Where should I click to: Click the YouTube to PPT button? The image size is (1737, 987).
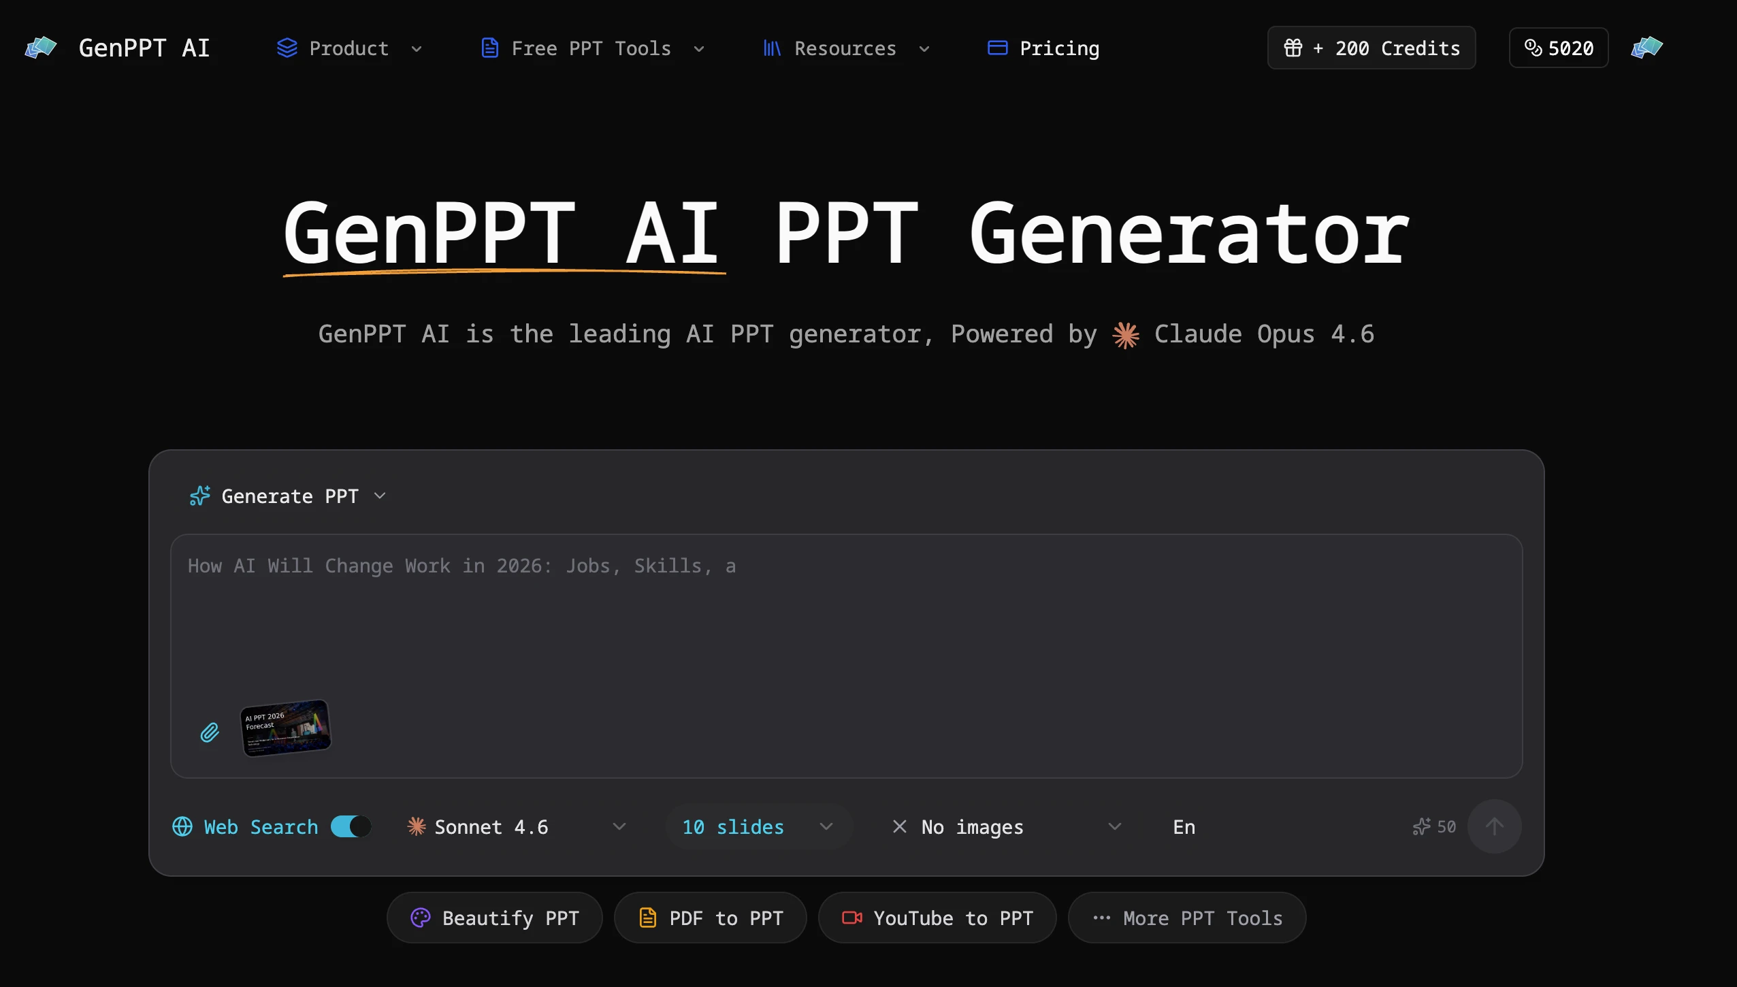click(x=937, y=918)
